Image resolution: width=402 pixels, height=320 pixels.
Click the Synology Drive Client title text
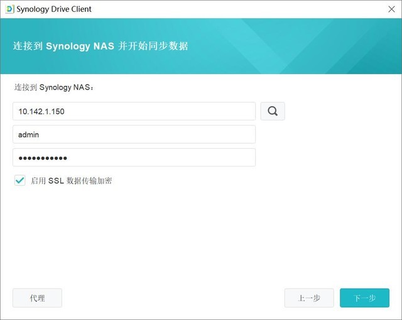click(54, 9)
